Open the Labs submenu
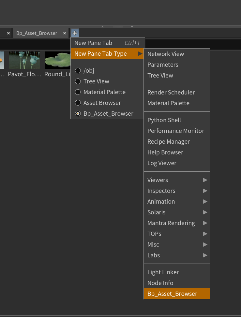Viewport: 241px width, 317px height. 176,255
